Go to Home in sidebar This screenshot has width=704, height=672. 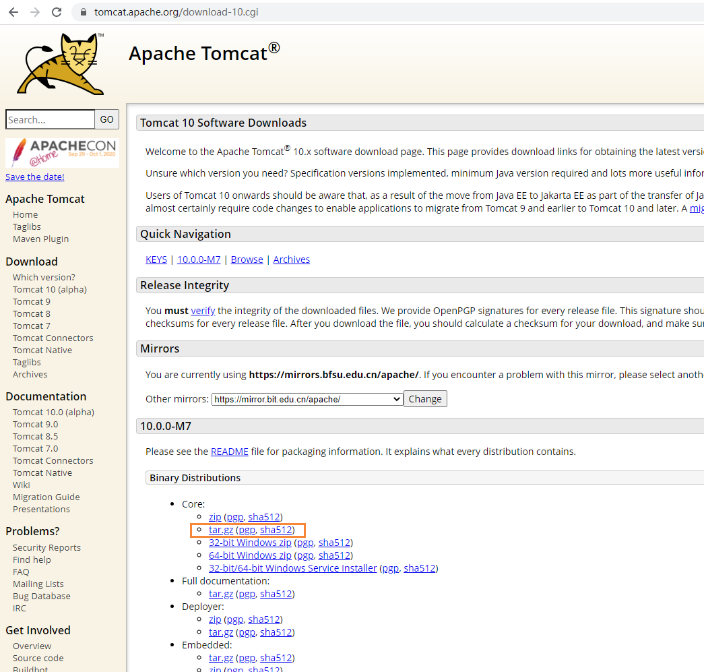tap(25, 215)
